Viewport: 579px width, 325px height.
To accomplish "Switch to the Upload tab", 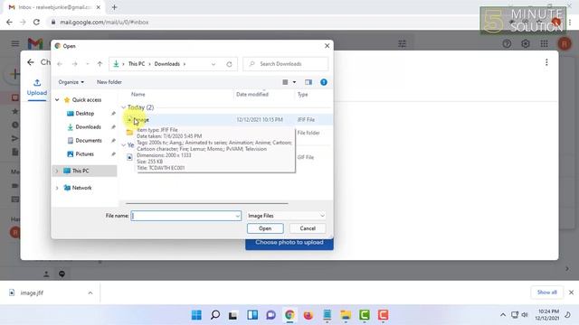I will point(37,88).
